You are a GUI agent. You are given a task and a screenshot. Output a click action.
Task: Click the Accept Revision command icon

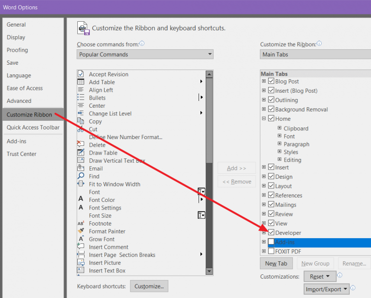(81, 74)
